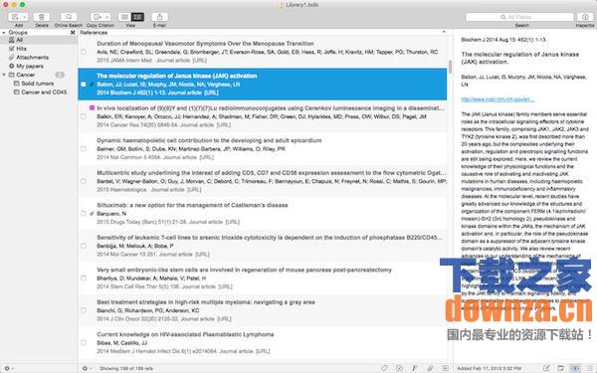The image size is (597, 373).
Task: Click the flag status bar icon
Action: pos(415,368)
